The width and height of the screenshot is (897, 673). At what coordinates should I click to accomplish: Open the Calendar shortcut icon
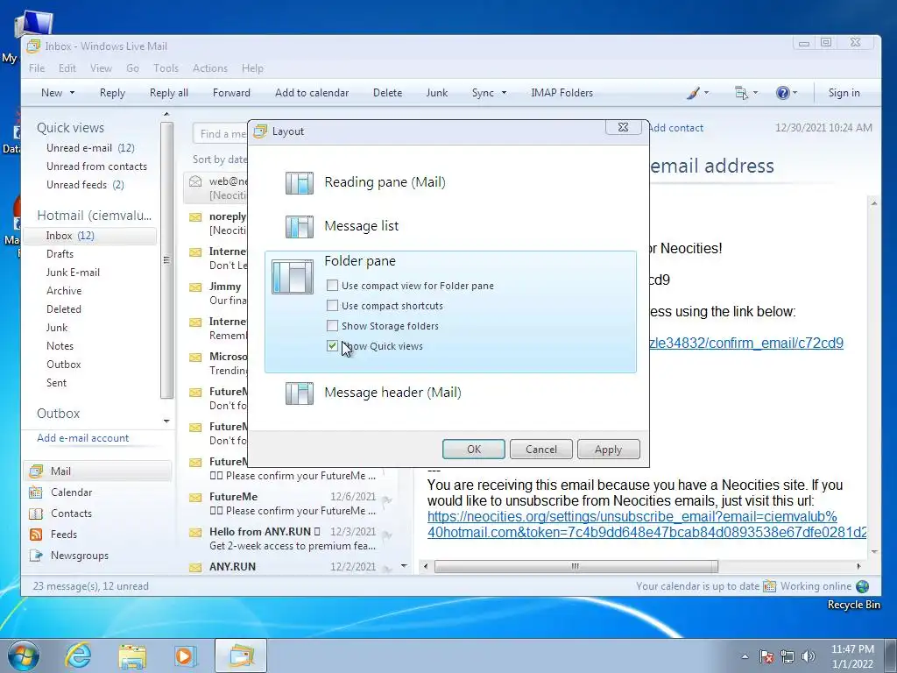click(36, 492)
